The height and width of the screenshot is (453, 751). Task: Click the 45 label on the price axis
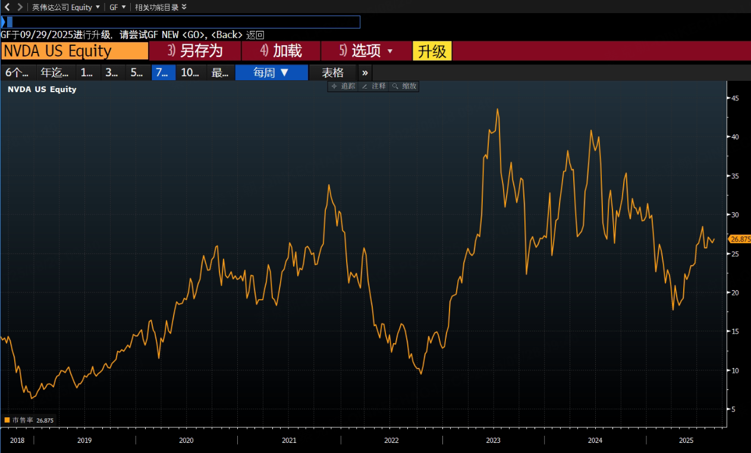point(734,98)
